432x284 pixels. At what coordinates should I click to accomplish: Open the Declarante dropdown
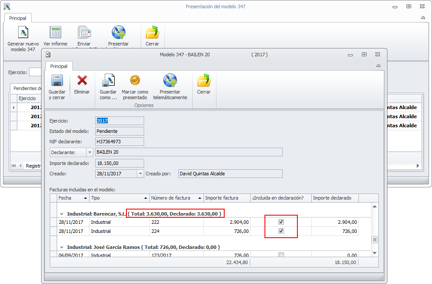tap(90, 152)
